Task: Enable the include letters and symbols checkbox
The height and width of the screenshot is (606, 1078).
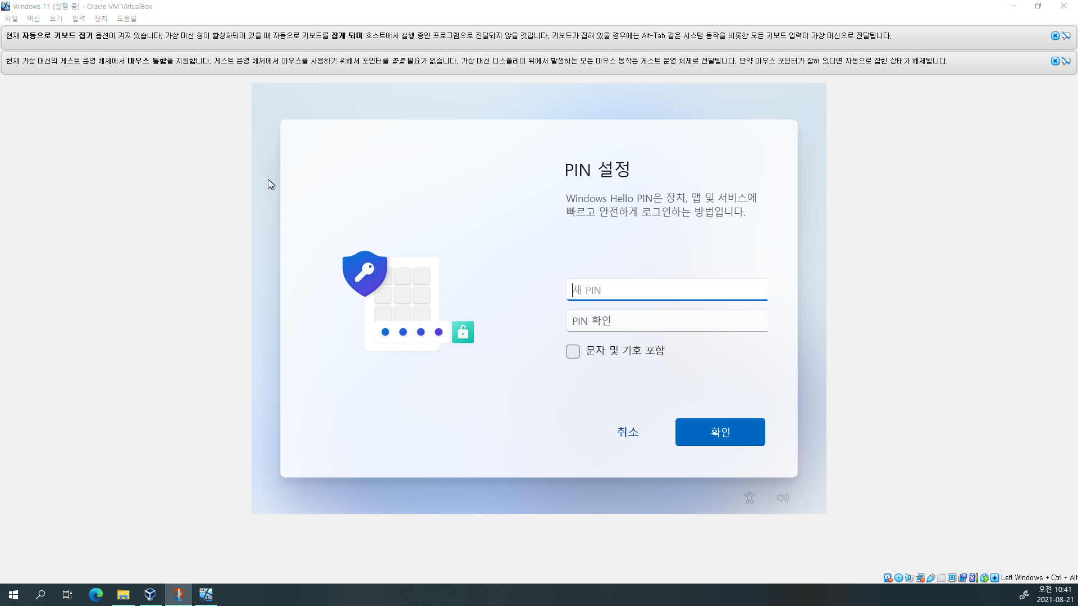Action: point(573,351)
